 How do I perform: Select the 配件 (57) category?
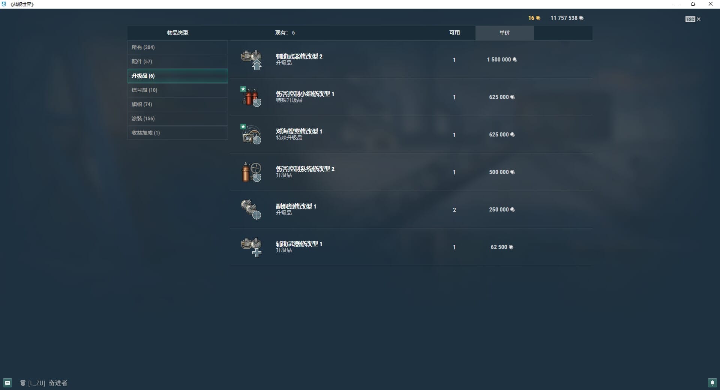pos(177,61)
